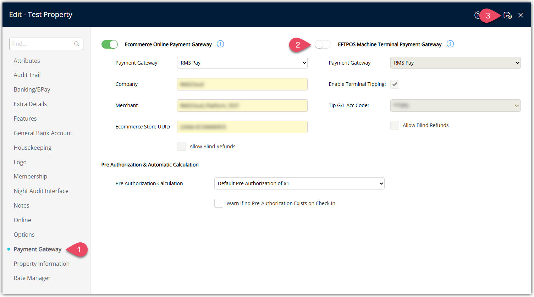Image resolution: width=534 pixels, height=297 pixels.
Task: Go to Notes in sidebar
Action: (x=22, y=205)
